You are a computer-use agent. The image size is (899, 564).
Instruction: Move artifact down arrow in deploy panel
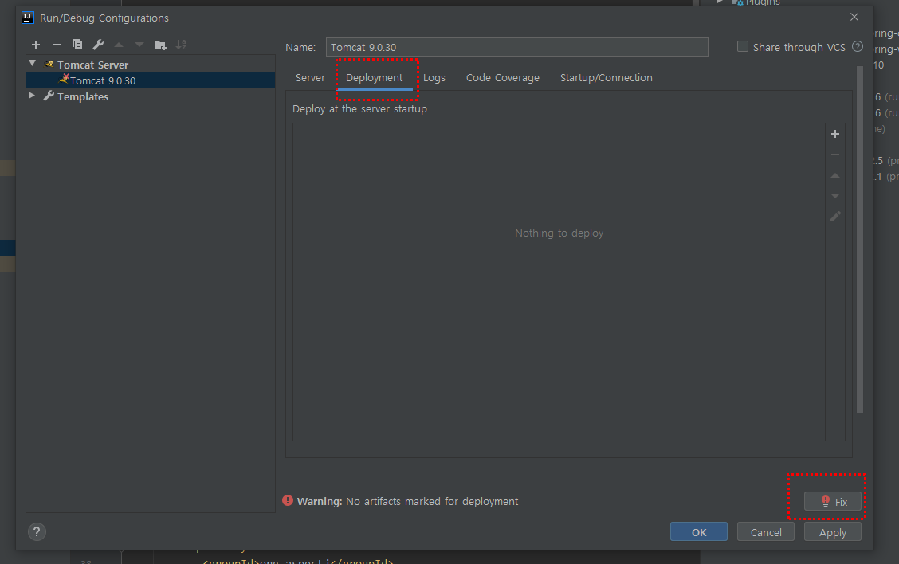835,196
